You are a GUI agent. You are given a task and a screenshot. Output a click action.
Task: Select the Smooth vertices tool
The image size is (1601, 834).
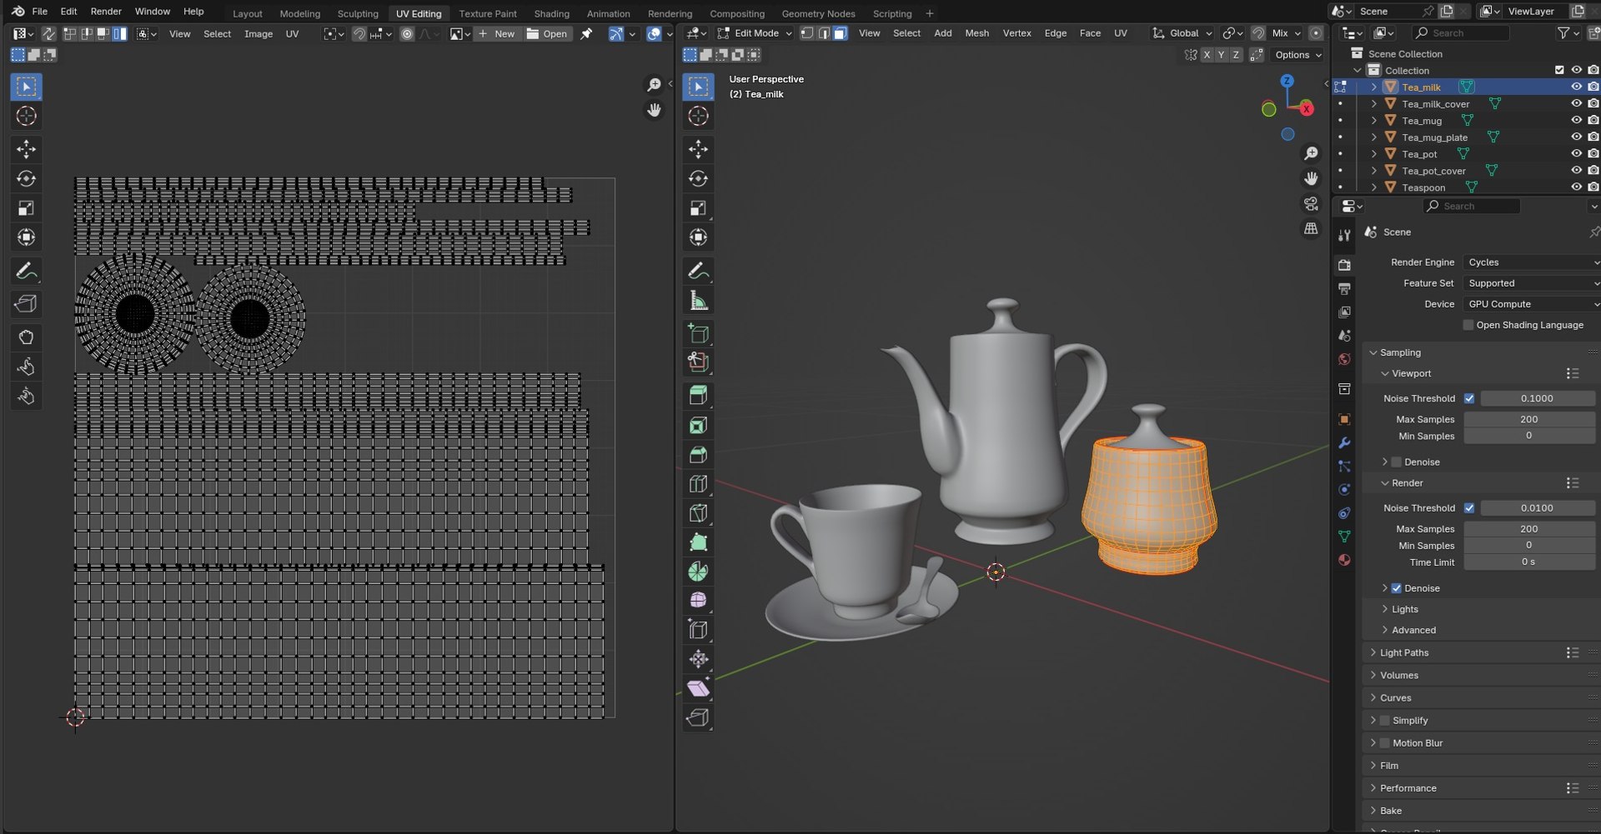pos(698,601)
